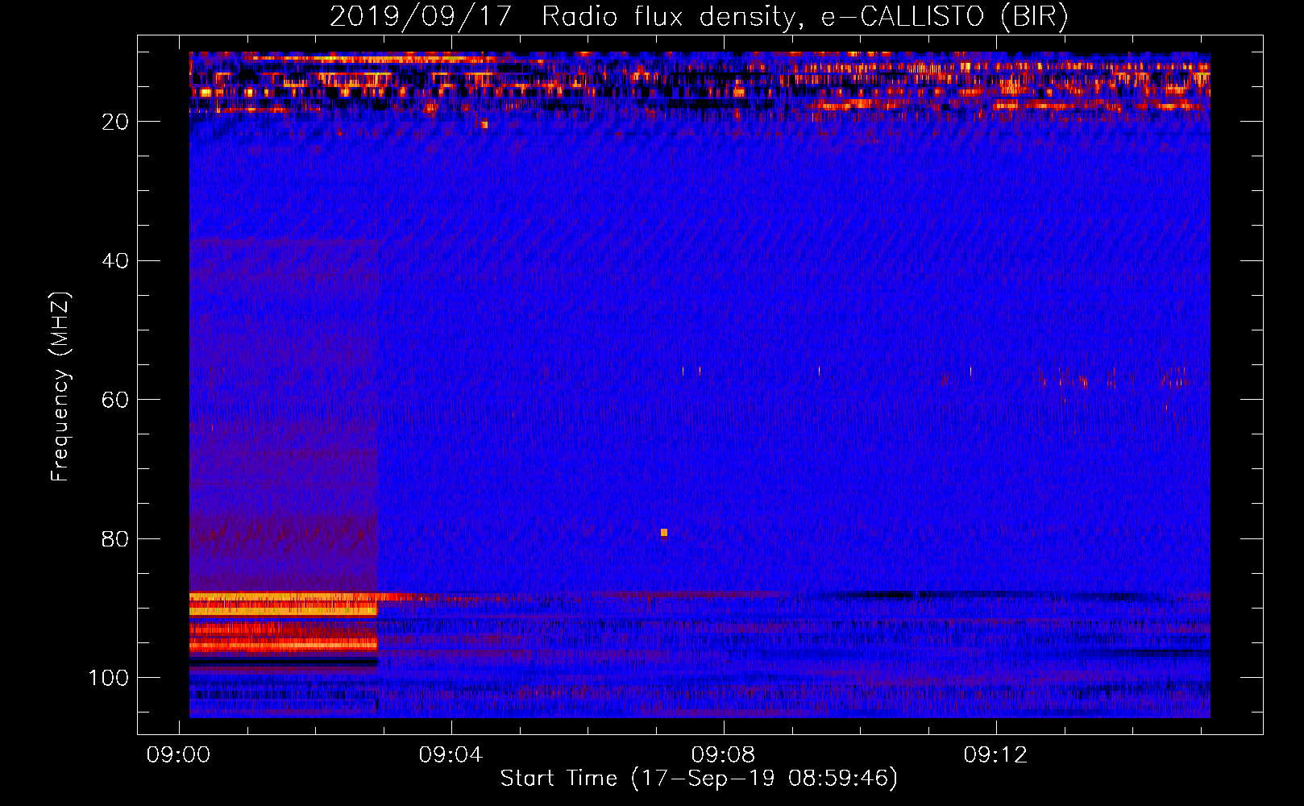Click the 20 MHz frequency tick label

[115, 122]
